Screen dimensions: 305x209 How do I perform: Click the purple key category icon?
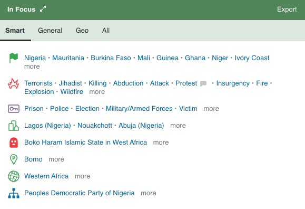pos(14,109)
